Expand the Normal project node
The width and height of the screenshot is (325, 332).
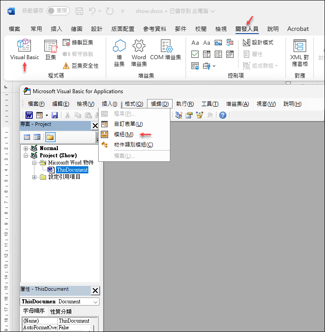click(26, 148)
